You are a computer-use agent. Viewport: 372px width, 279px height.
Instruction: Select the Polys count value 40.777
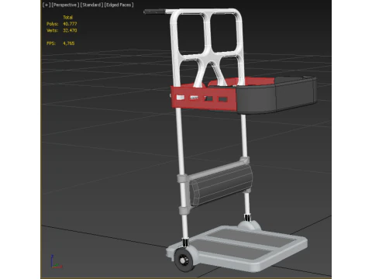(x=70, y=24)
